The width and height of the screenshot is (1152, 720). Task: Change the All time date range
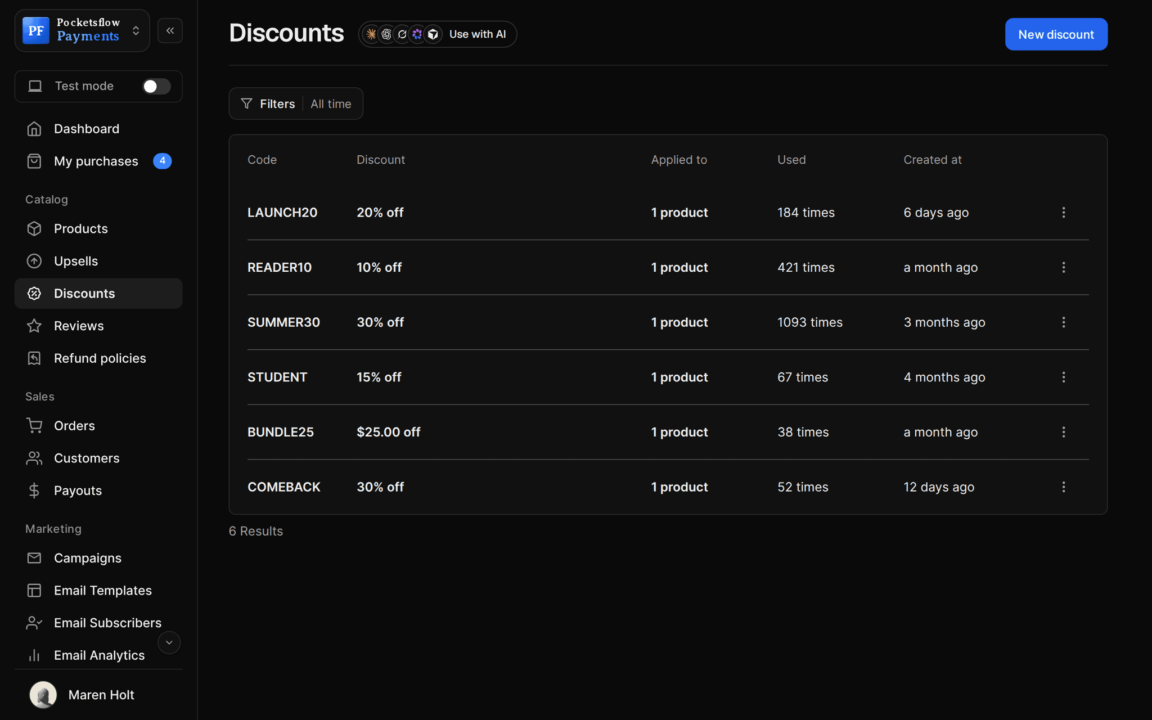pos(331,103)
